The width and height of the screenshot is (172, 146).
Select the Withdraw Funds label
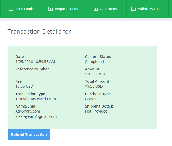pyautogui.click(x=150, y=9)
